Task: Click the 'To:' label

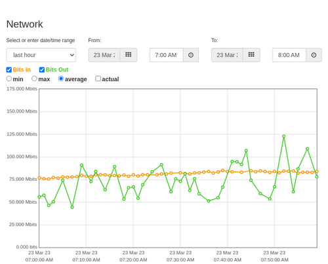Action: coord(215,41)
